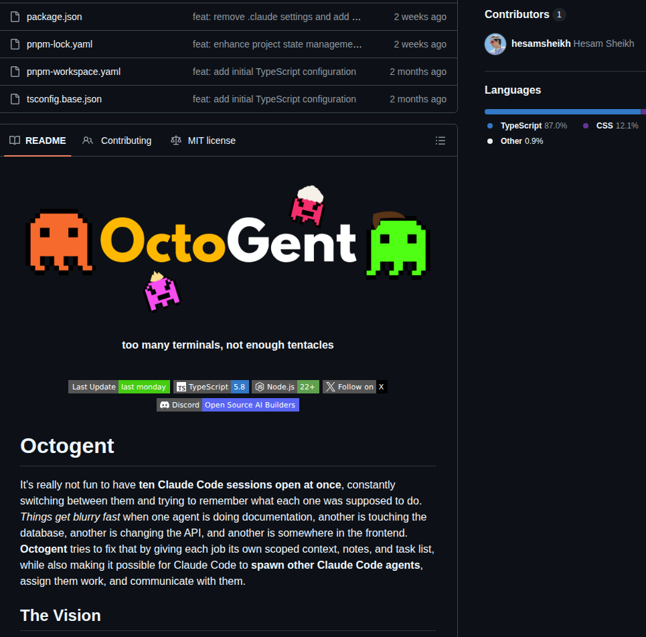Switch to the Contributing tab
Image resolution: width=646 pixels, height=637 pixels.
click(117, 141)
